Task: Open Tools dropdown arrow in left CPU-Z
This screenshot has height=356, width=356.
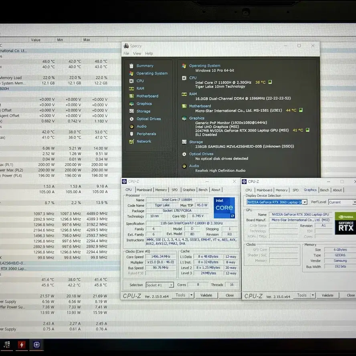Action: [x=191, y=295]
